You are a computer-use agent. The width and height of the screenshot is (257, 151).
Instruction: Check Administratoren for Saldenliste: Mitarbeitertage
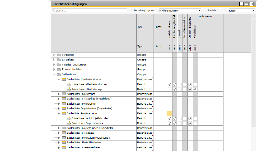pos(169,89)
